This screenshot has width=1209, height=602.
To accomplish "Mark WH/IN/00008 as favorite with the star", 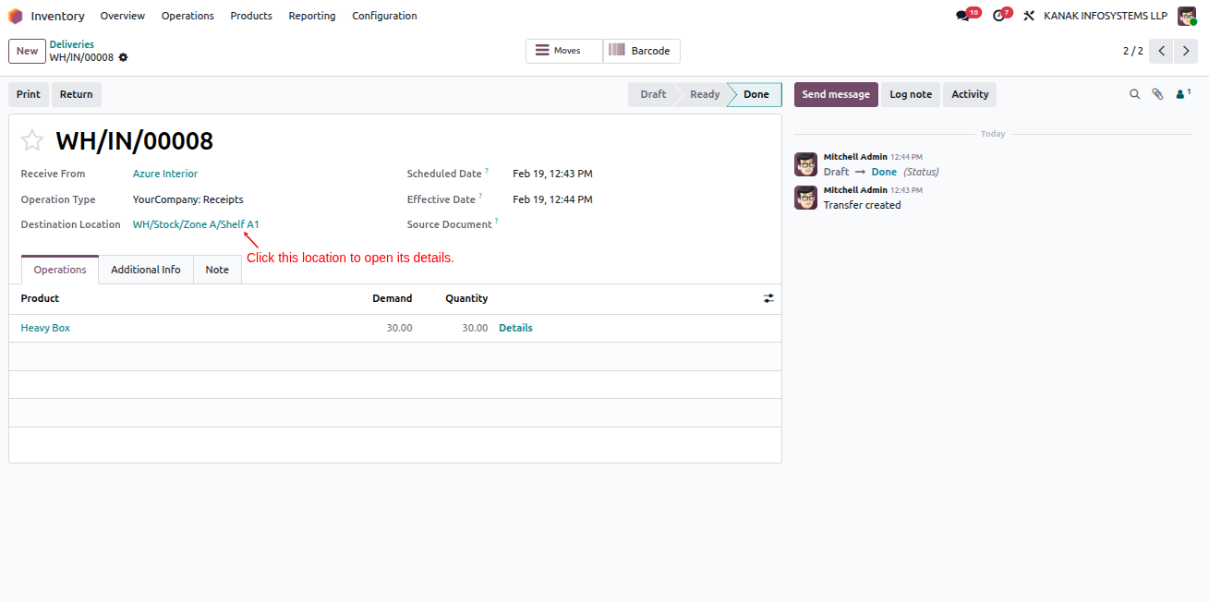I will coord(32,140).
